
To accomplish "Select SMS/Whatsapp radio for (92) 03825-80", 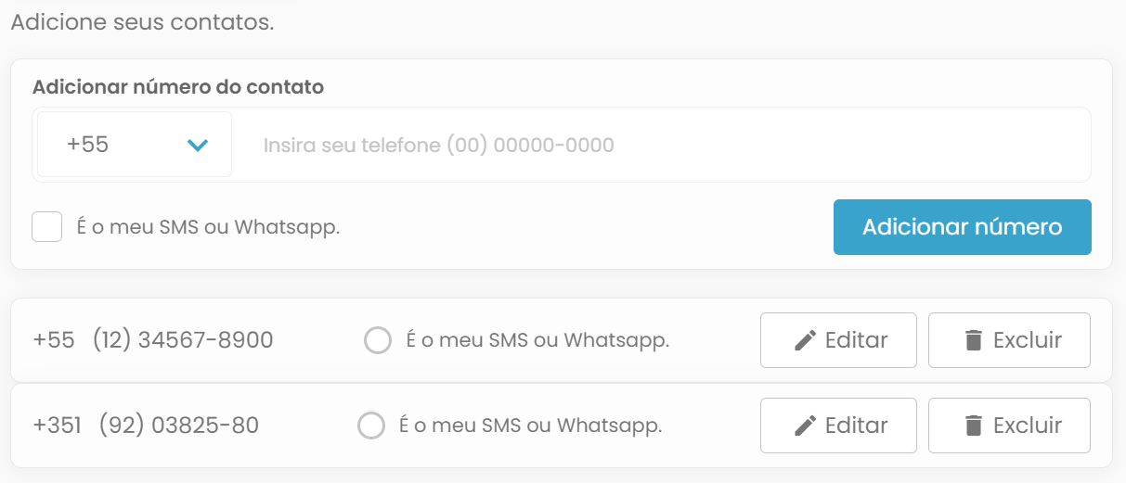I will click(370, 426).
